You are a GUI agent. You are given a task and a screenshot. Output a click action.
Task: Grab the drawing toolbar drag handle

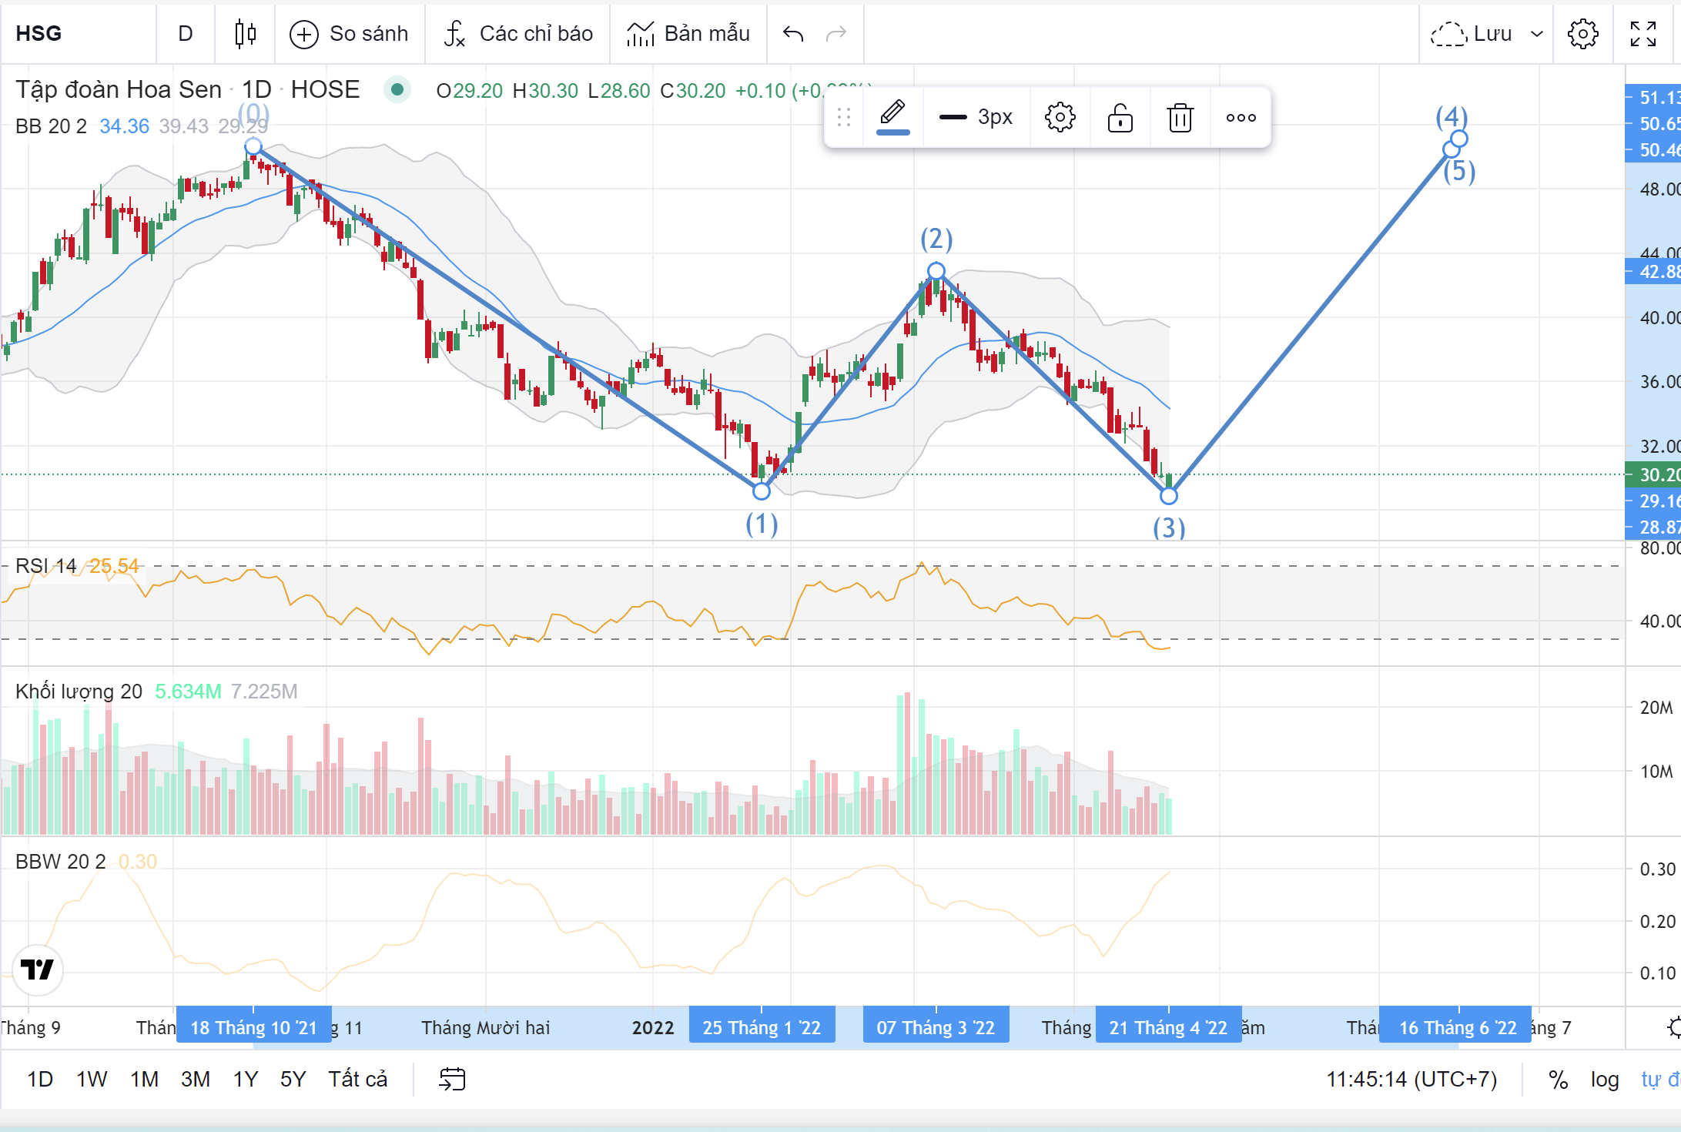coord(844,117)
